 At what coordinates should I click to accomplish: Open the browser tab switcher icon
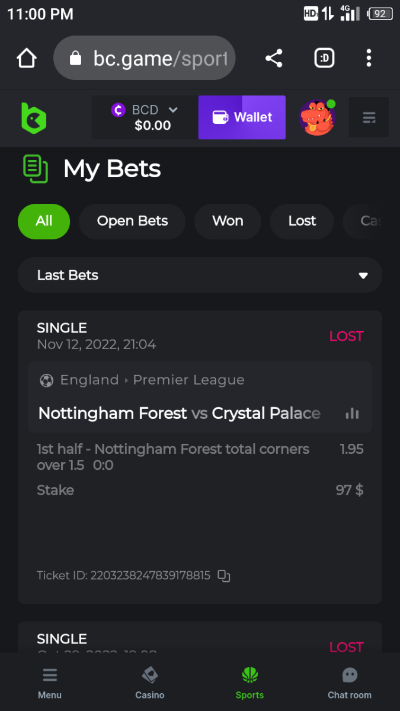324,58
